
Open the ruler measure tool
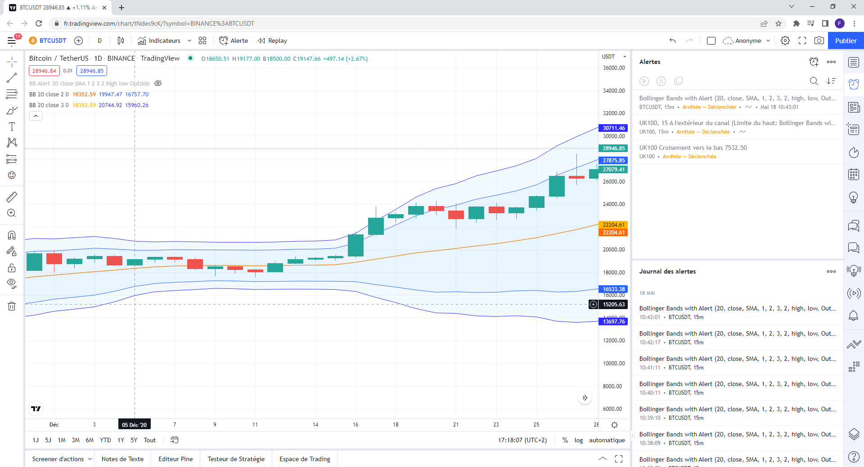pos(12,197)
